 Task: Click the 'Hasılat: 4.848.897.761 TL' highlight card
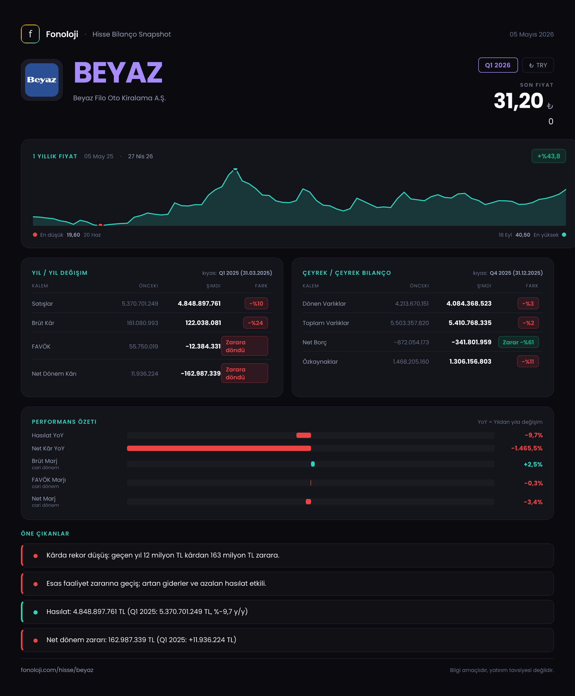287,612
